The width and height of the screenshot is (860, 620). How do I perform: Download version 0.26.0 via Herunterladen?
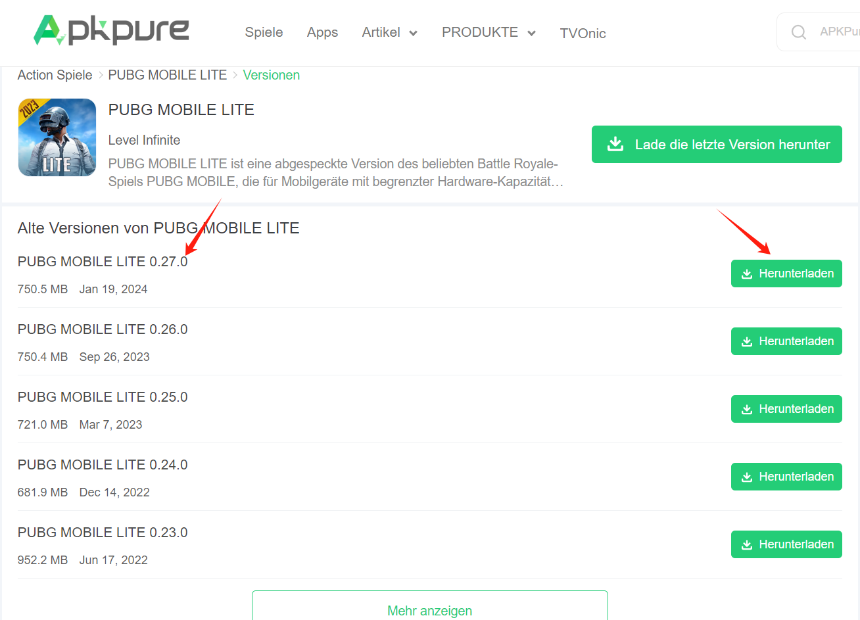point(786,341)
